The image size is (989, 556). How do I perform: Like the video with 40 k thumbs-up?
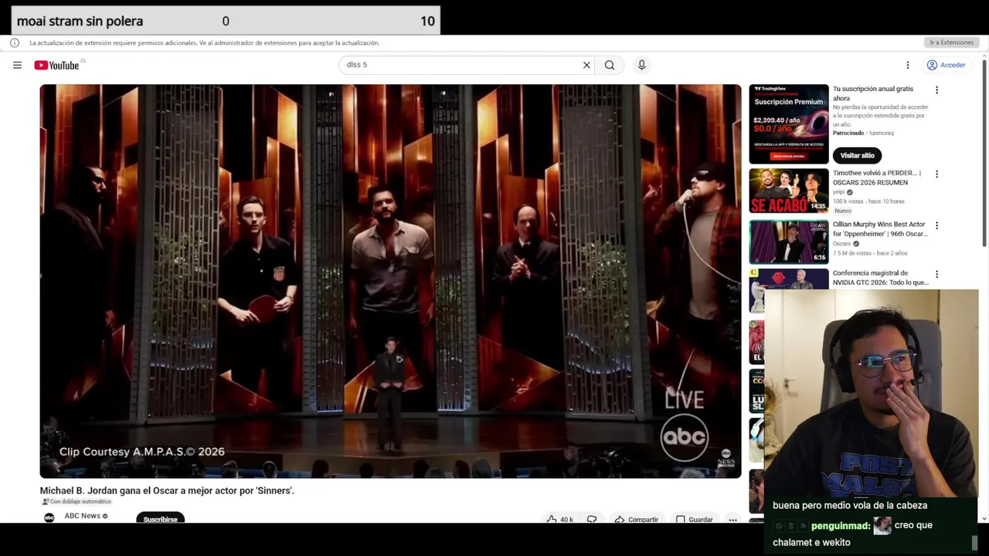(559, 519)
